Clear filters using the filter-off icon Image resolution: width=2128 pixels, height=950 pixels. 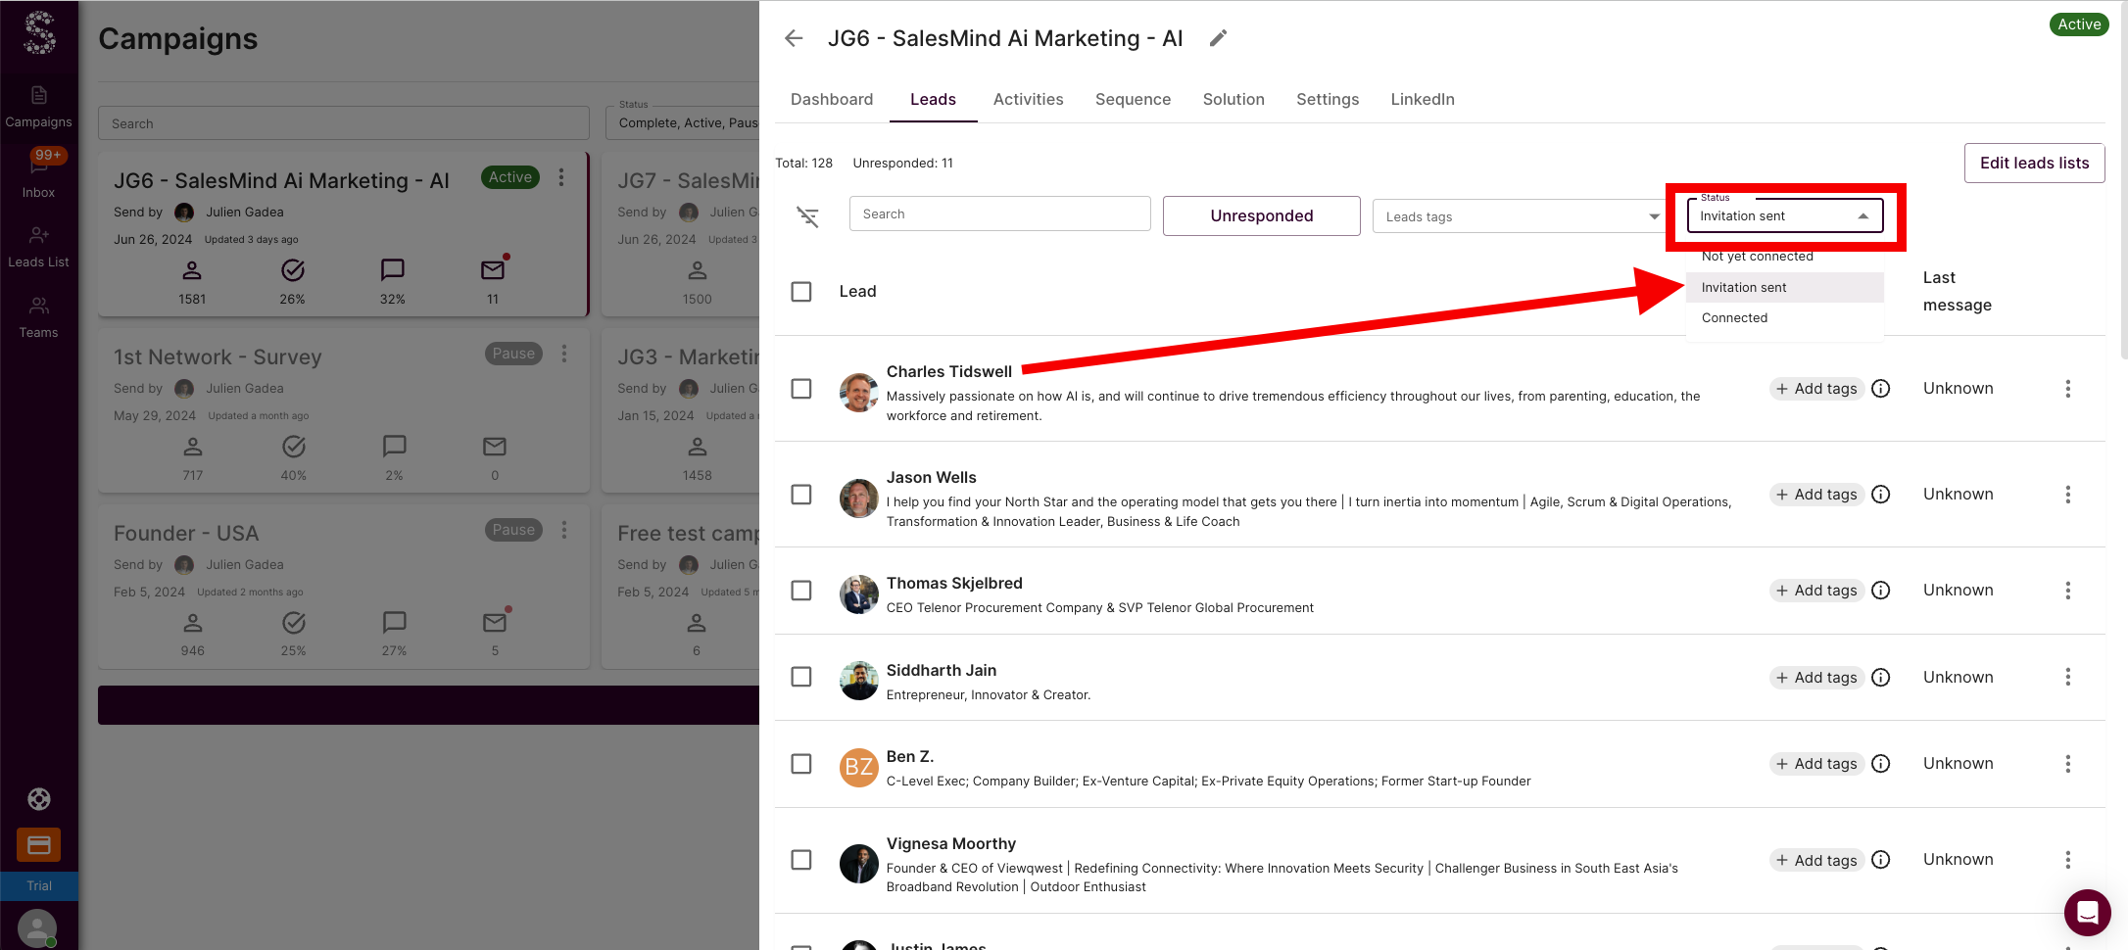tap(807, 216)
